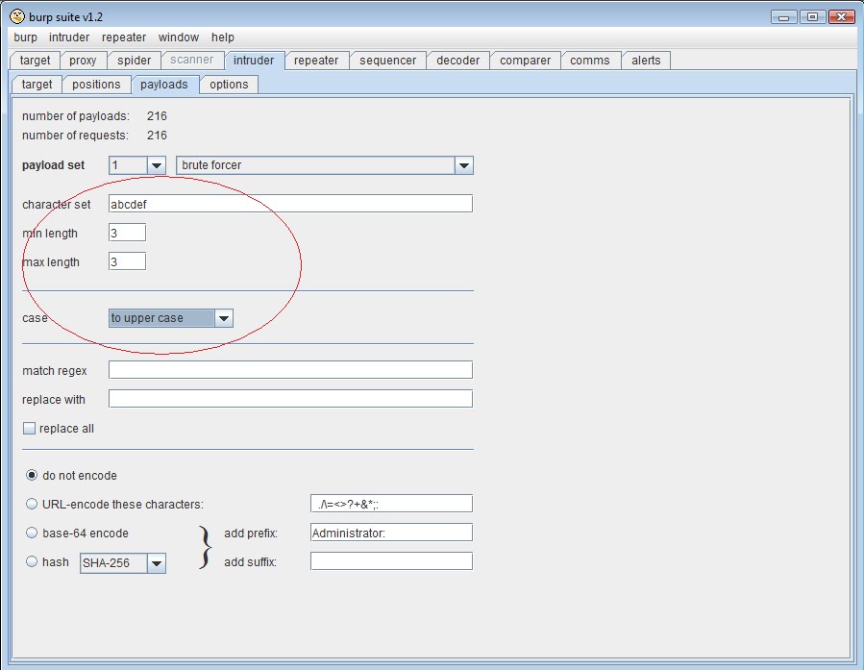Maximize the Burp Suite window
This screenshot has height=670, width=864.
coord(812,17)
